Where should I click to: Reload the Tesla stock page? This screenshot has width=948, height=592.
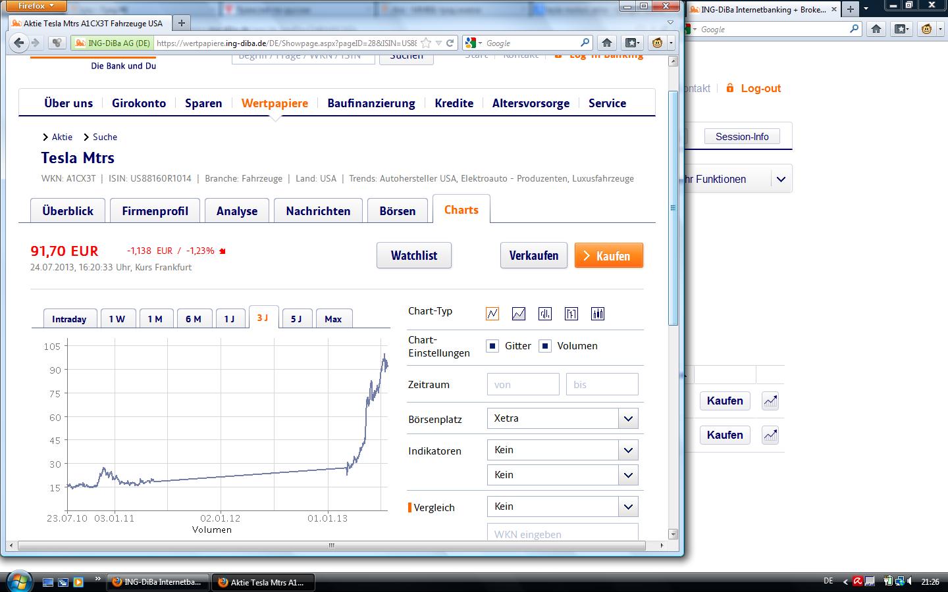pos(450,43)
